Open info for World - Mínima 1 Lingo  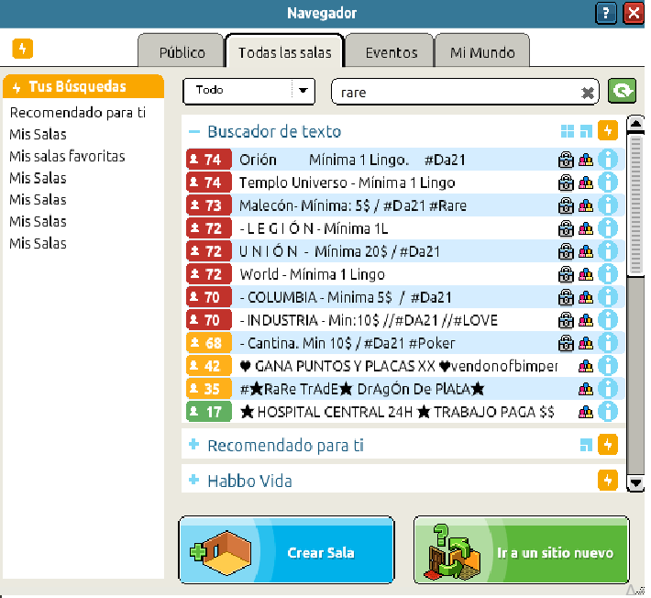[608, 274]
